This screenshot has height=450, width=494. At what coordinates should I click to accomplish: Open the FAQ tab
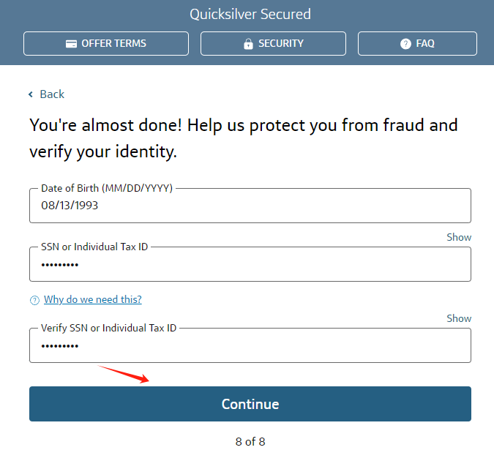pos(417,43)
